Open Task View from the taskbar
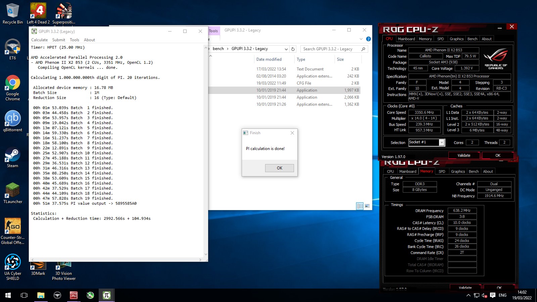Image resolution: width=537 pixels, height=302 pixels. coord(24,295)
